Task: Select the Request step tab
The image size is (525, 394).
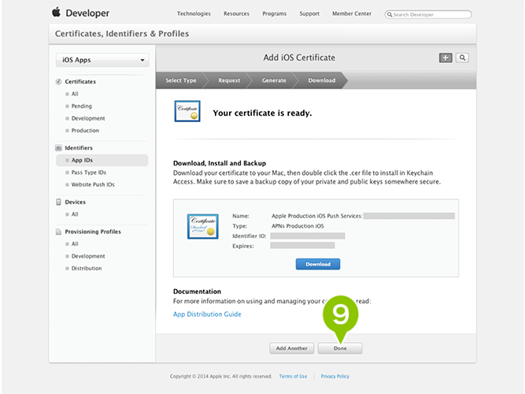Action: 229,80
